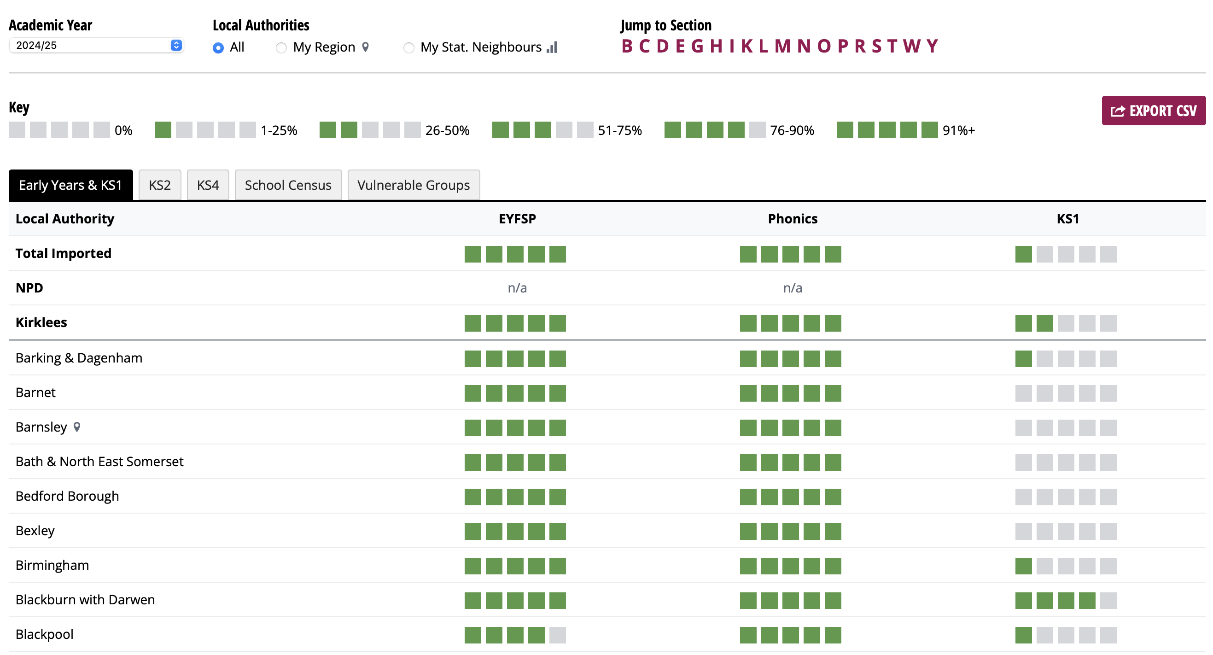Jump to section N
The height and width of the screenshot is (655, 1213).
pos(804,46)
